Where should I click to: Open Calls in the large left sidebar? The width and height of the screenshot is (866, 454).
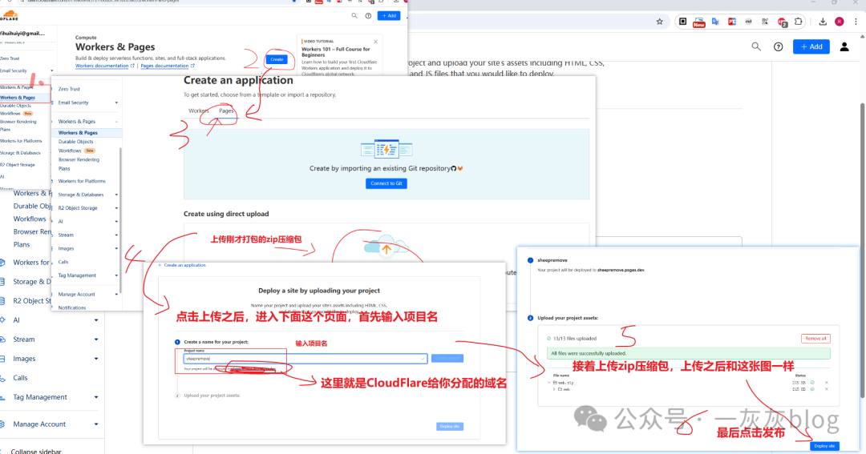click(x=20, y=378)
